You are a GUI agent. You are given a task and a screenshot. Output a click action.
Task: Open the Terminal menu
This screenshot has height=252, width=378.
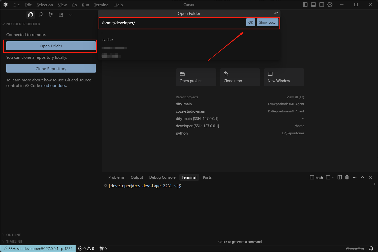click(x=102, y=5)
